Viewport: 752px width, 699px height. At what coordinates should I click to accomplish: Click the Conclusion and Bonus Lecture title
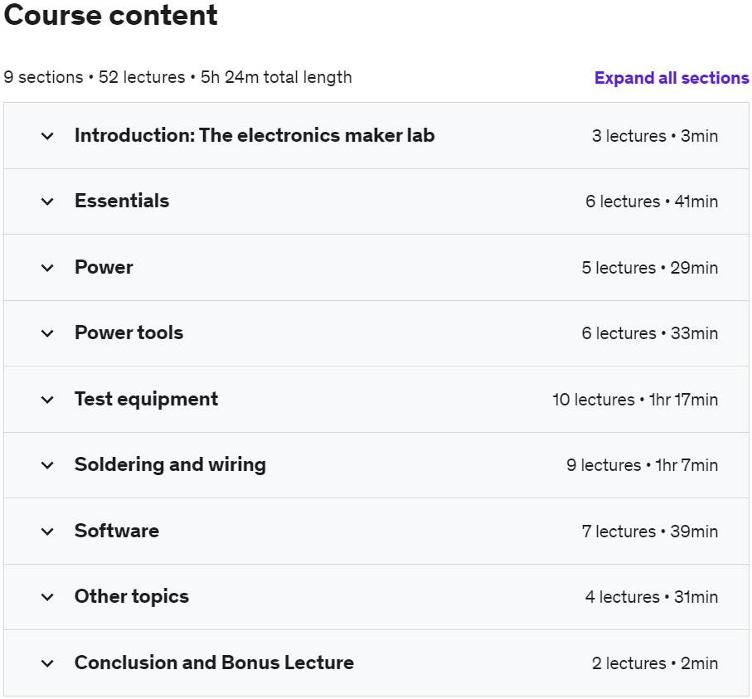pos(214,663)
